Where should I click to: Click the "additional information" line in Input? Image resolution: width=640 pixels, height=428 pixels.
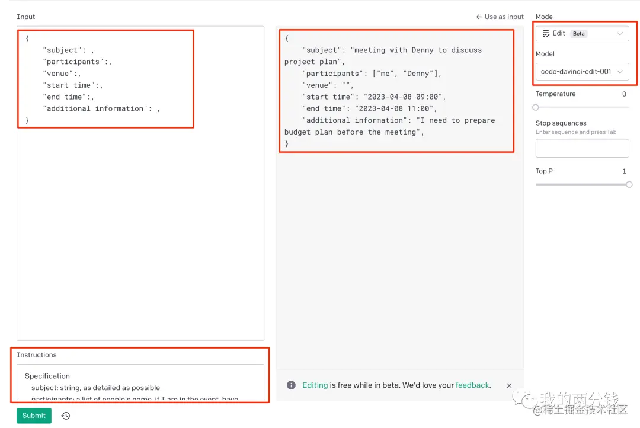pos(101,108)
